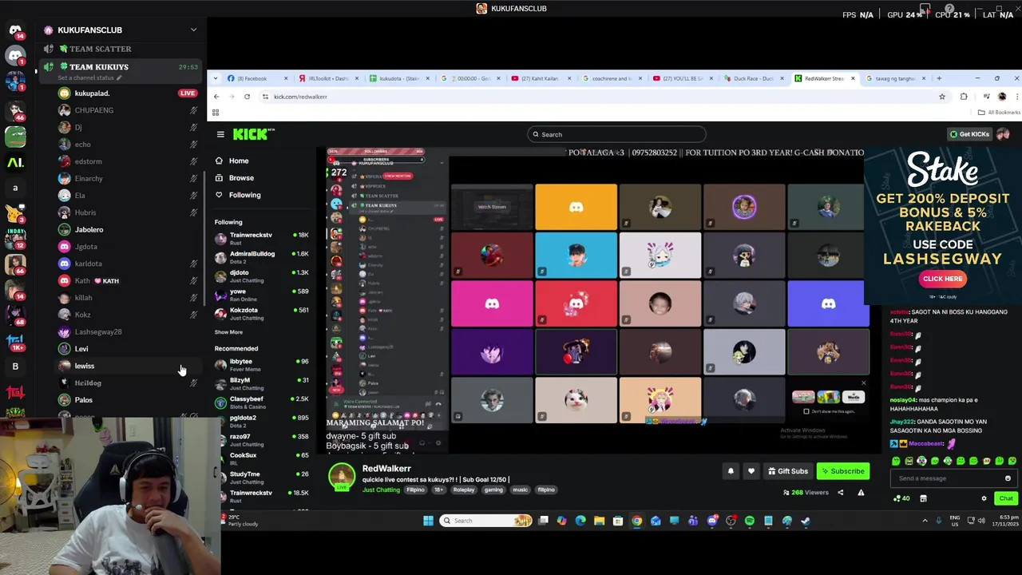
Task: Open the kukudota Stake browser tab
Action: pyautogui.click(x=399, y=78)
